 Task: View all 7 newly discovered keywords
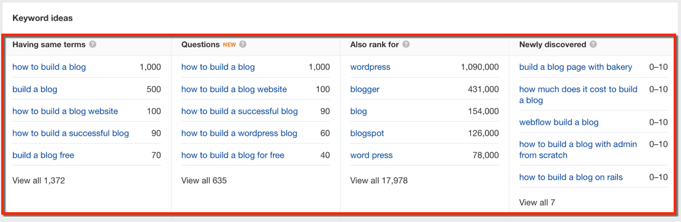tap(537, 202)
